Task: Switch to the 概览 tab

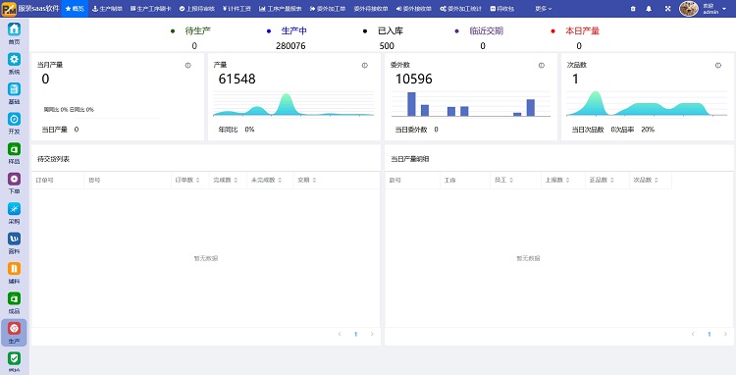Action: (75, 9)
